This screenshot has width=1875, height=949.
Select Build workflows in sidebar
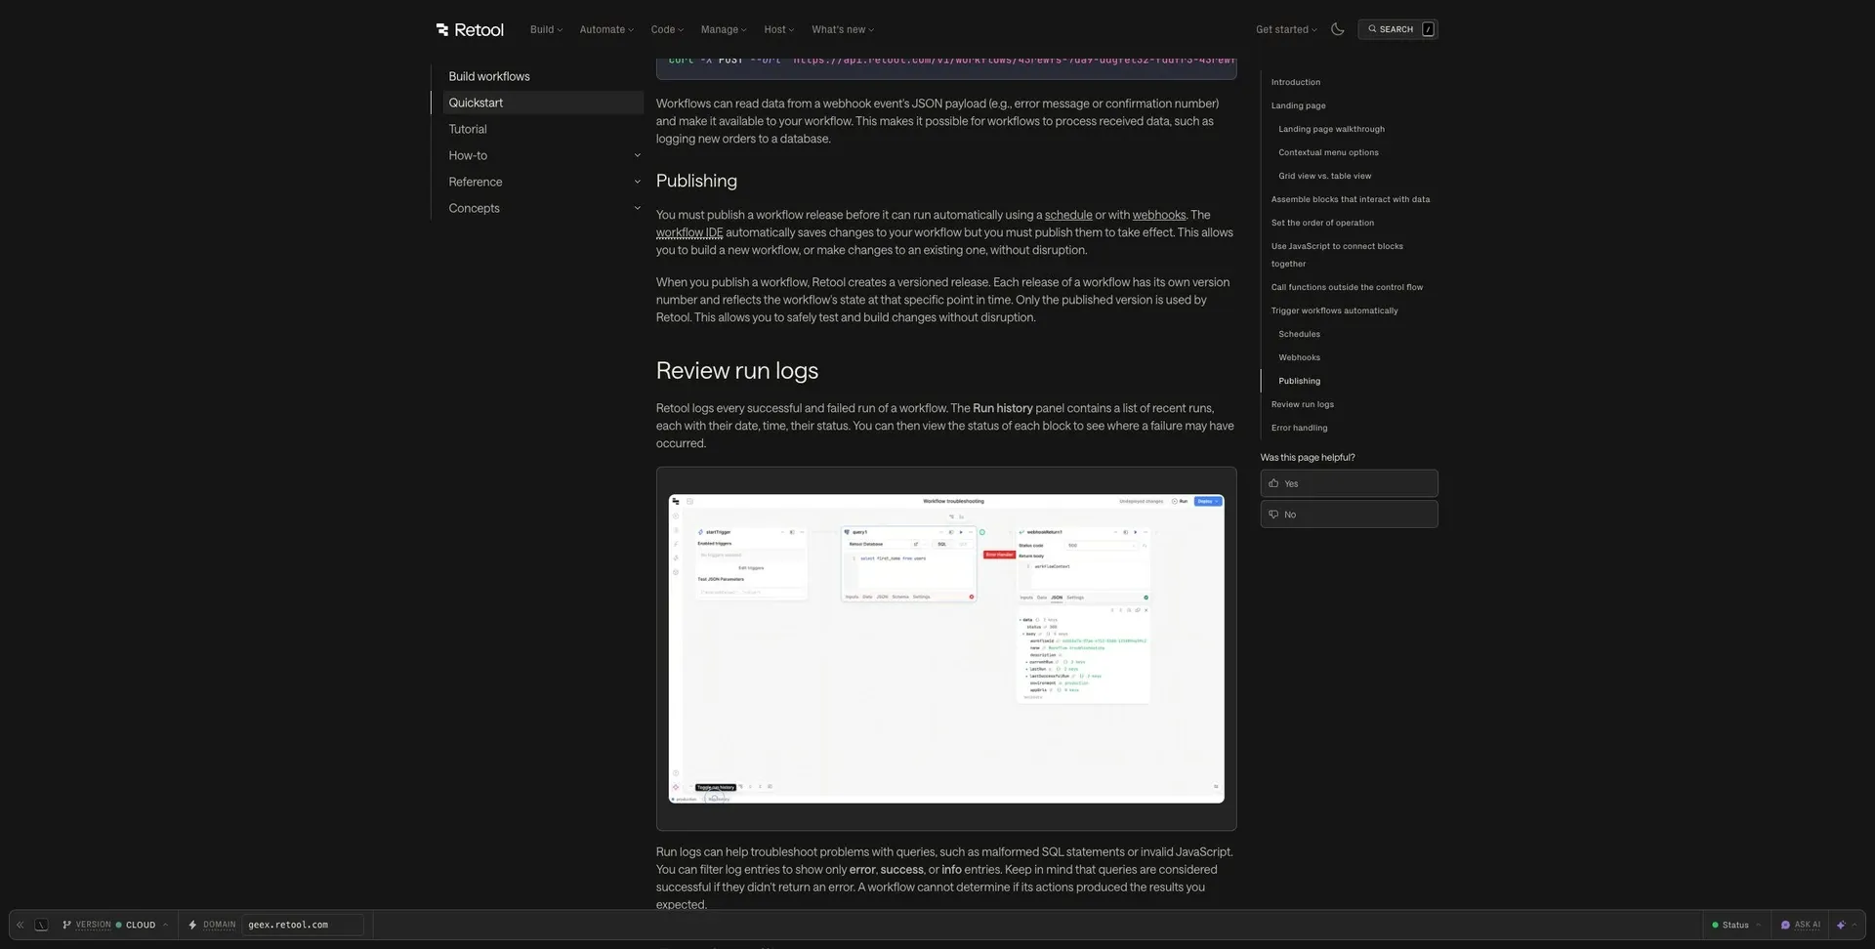pos(489,76)
